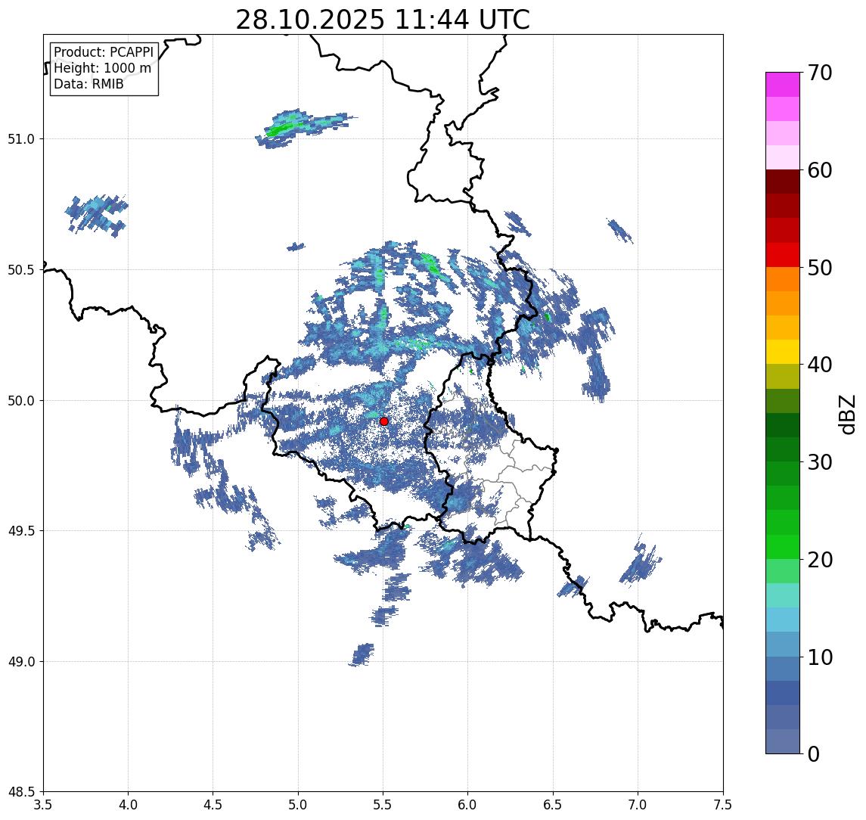The image size is (866, 820).
Task: Click the 60 colorbar tick label
Action: tap(820, 171)
